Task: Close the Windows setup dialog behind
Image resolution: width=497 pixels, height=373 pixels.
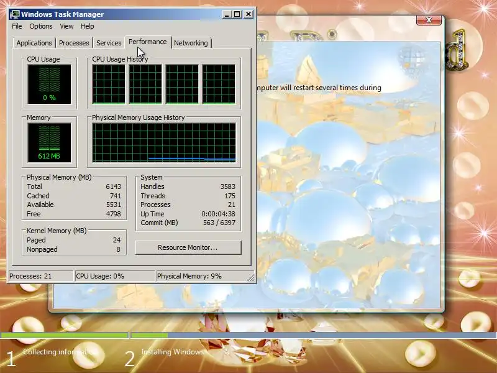Action: pyautogui.click(x=429, y=20)
